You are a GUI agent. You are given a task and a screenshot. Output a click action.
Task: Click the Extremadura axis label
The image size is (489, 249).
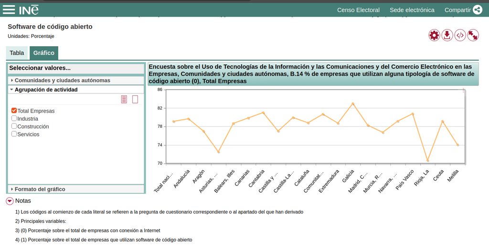[x=329, y=181]
